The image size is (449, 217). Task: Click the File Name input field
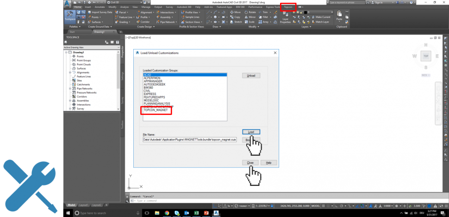click(x=190, y=140)
